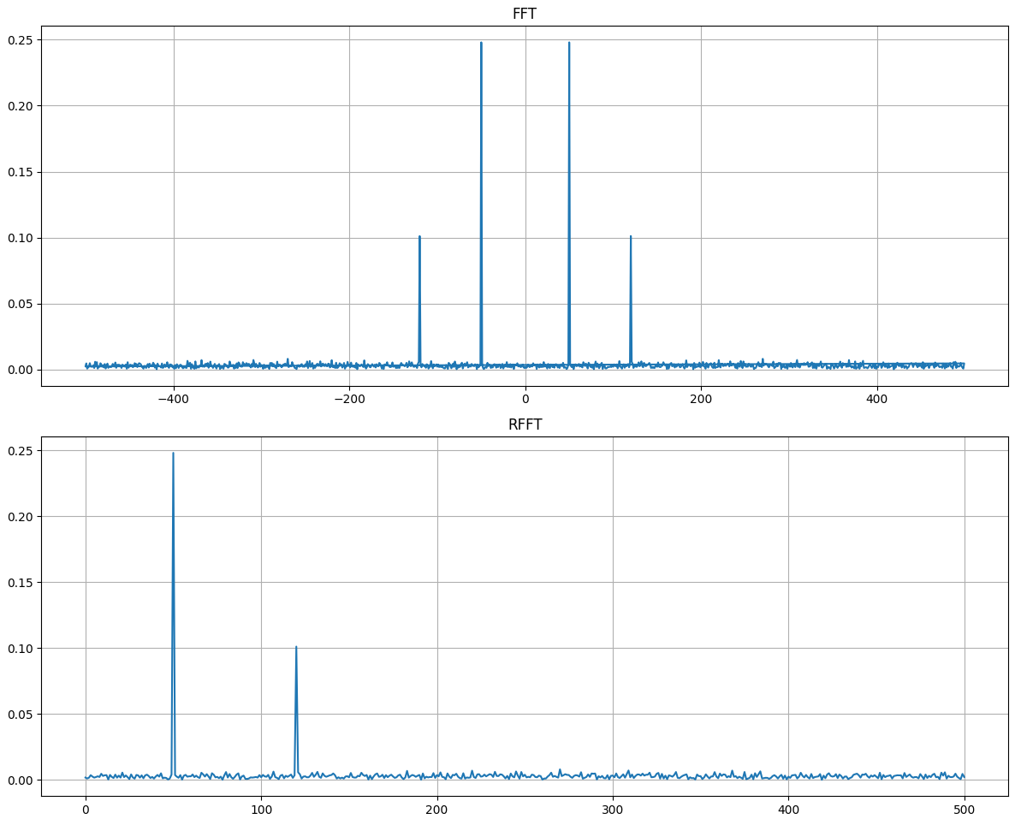Click the 200 x-axis label in RFFT plot
1015x819 pixels.
pyautogui.click(x=437, y=810)
